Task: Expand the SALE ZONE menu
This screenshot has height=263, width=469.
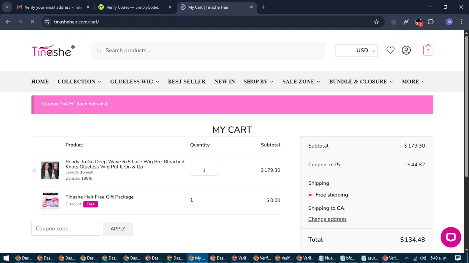Action: (301, 81)
